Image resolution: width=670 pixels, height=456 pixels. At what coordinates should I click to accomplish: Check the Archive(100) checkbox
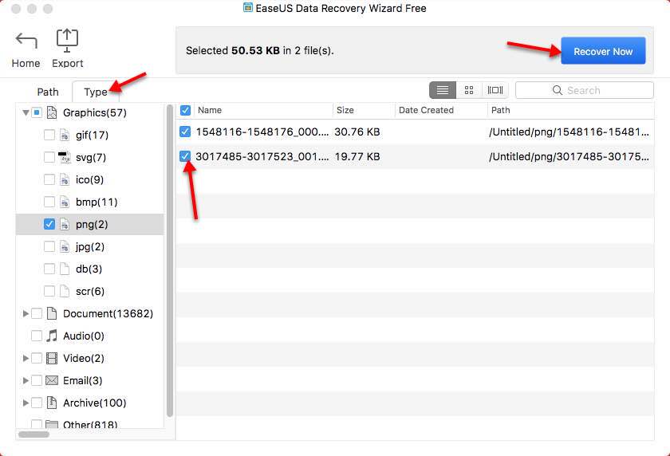(37, 403)
